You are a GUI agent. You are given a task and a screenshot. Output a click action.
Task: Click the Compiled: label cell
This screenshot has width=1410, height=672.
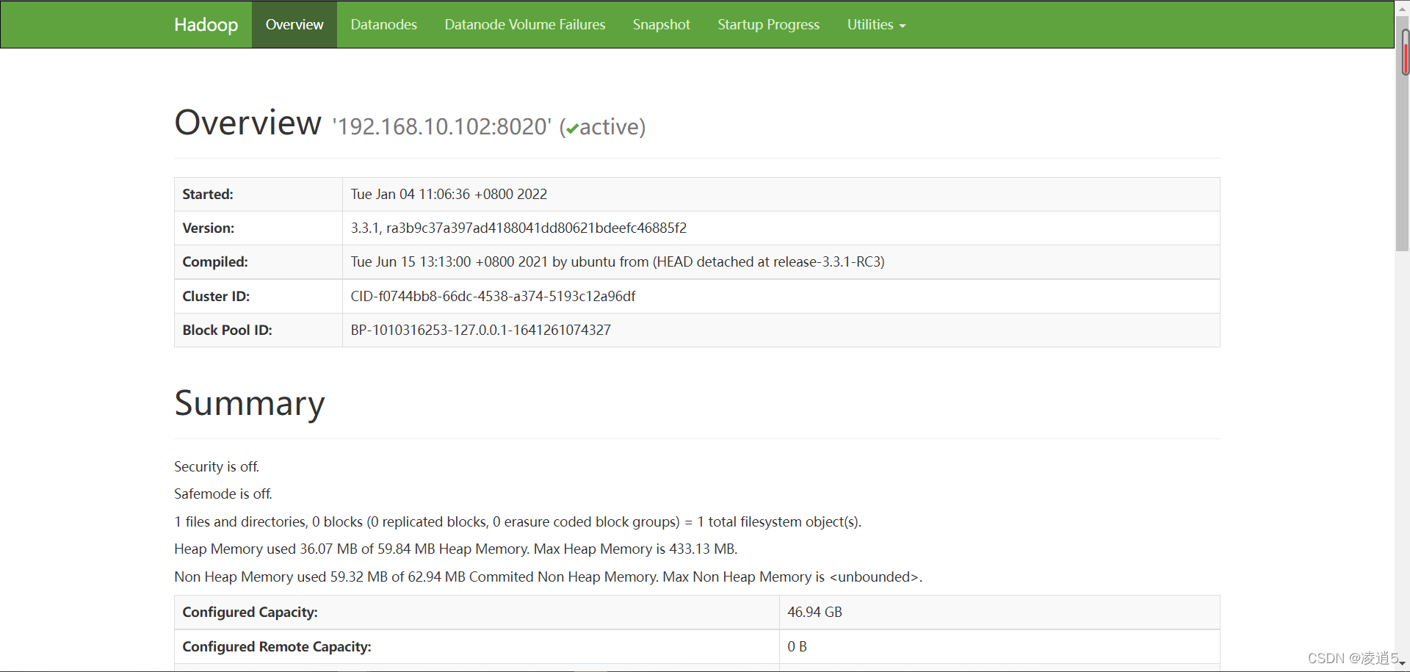[x=258, y=261]
